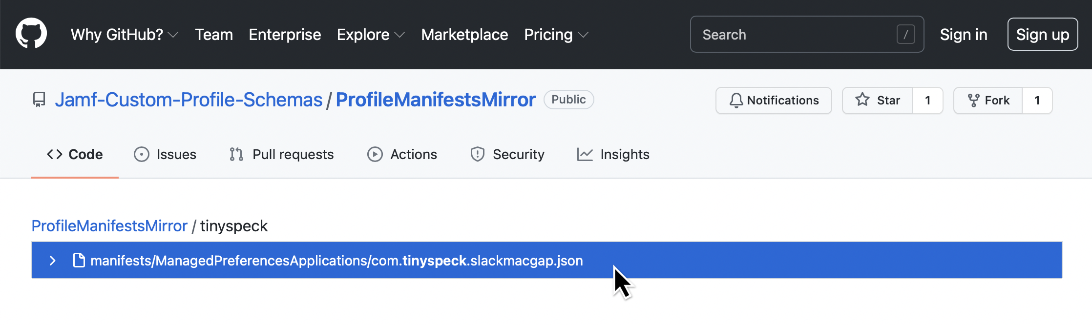View the stargazers count of 1
This screenshot has height=325, width=1092.
pyautogui.click(x=928, y=101)
